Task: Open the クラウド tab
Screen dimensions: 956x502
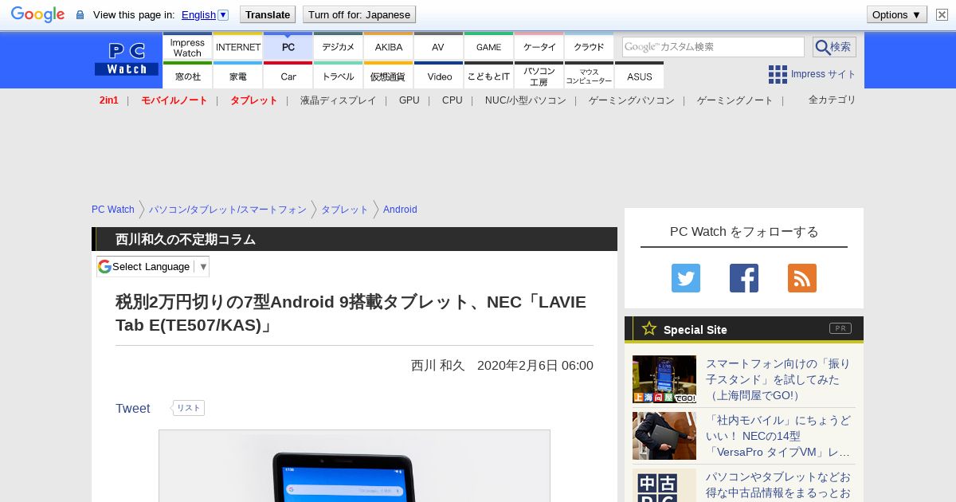Action: point(590,47)
